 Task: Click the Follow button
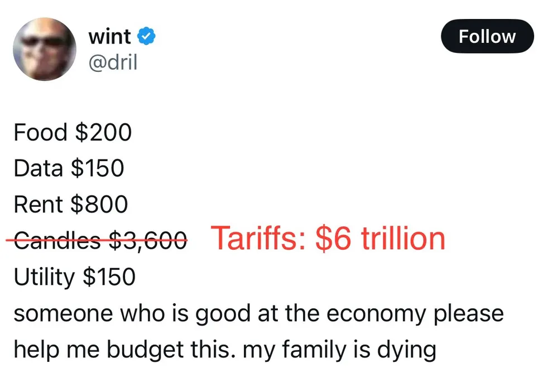(x=487, y=37)
